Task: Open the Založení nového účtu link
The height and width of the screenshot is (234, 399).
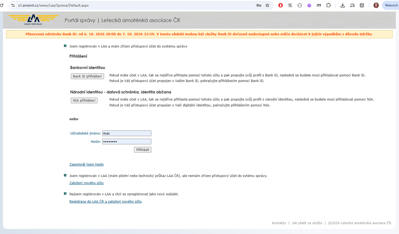Action: [86, 183]
